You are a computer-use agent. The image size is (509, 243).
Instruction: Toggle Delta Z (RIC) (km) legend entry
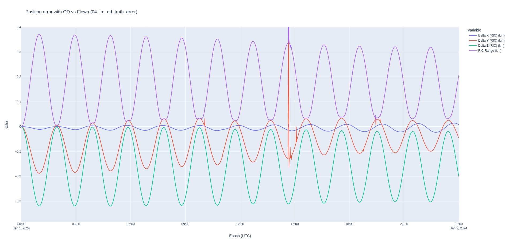[x=487, y=46]
